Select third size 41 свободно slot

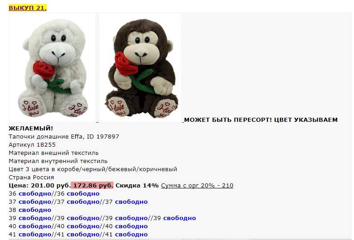pos(132,235)
